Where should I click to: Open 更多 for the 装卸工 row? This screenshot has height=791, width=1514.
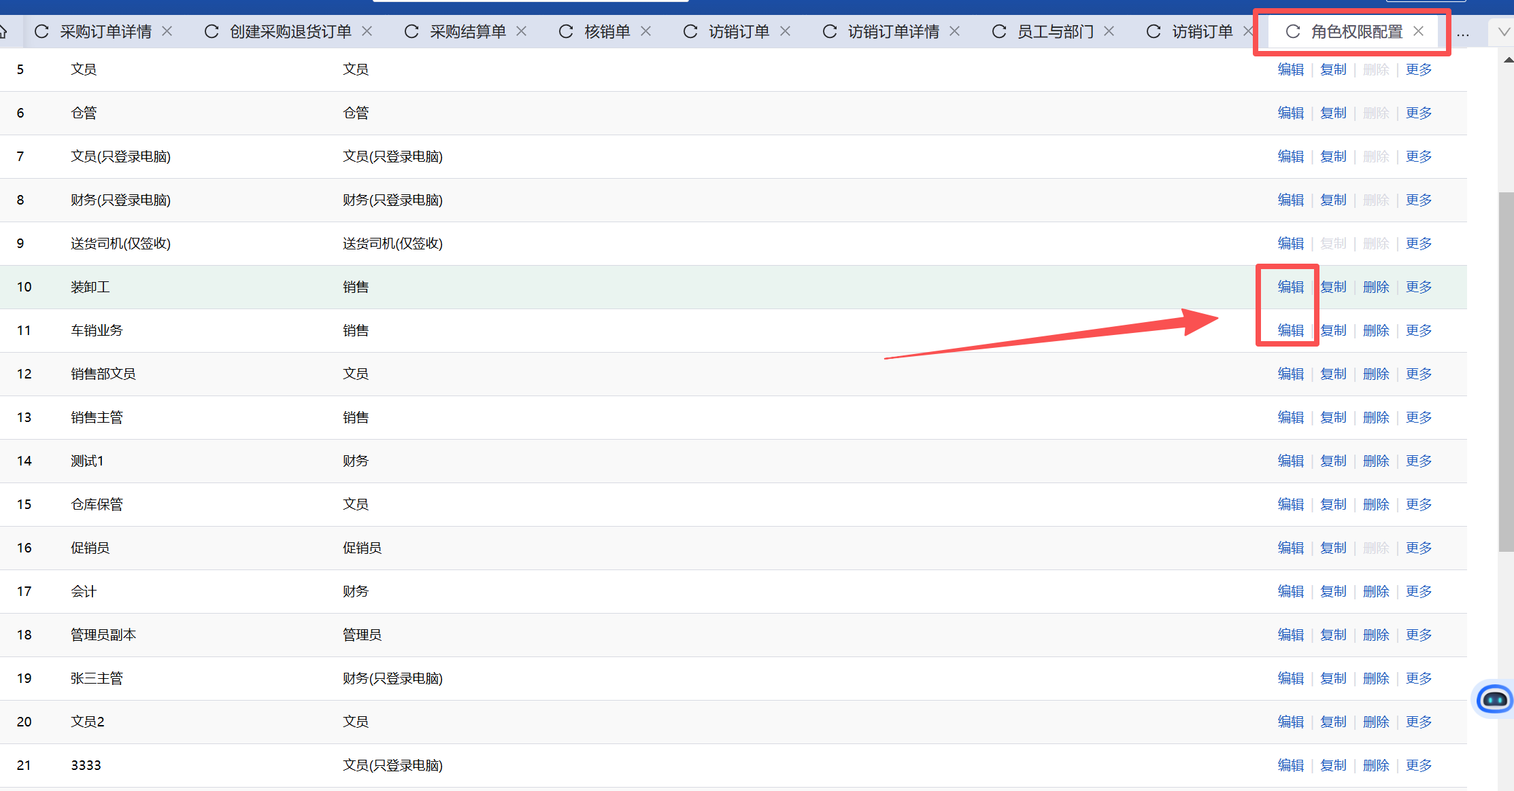pyautogui.click(x=1419, y=287)
